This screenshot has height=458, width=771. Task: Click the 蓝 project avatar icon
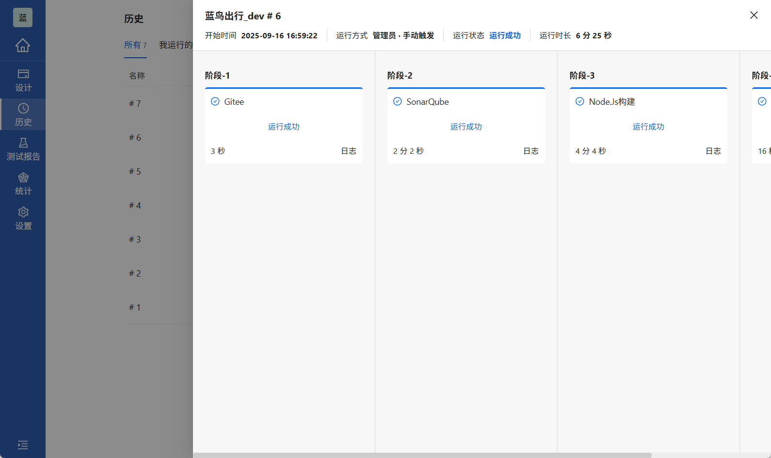click(23, 17)
